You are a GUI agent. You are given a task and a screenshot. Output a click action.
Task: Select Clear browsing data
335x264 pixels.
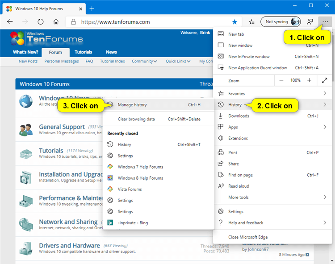(x=159, y=119)
